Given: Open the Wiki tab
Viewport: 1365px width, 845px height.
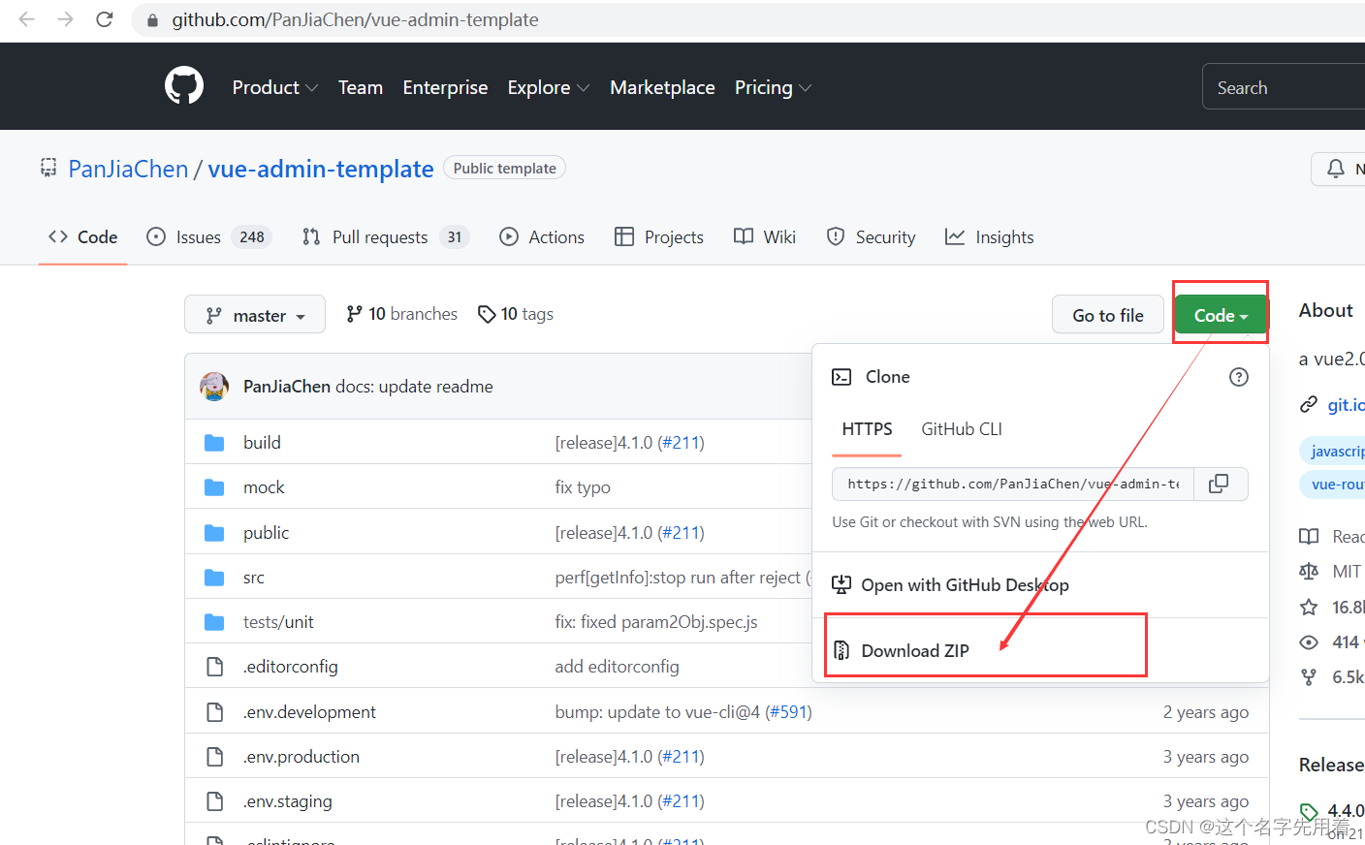Looking at the screenshot, I should [765, 237].
